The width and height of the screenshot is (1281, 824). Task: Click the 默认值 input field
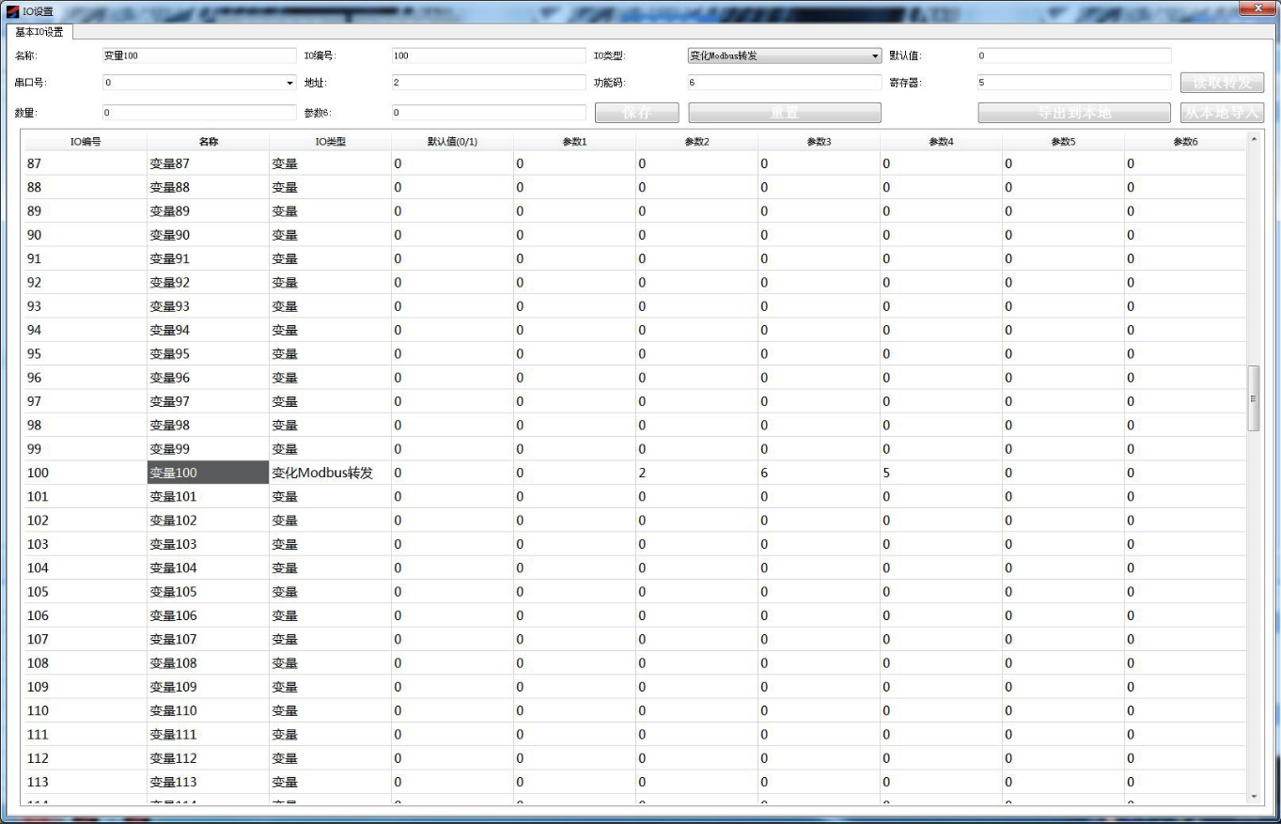point(1073,55)
